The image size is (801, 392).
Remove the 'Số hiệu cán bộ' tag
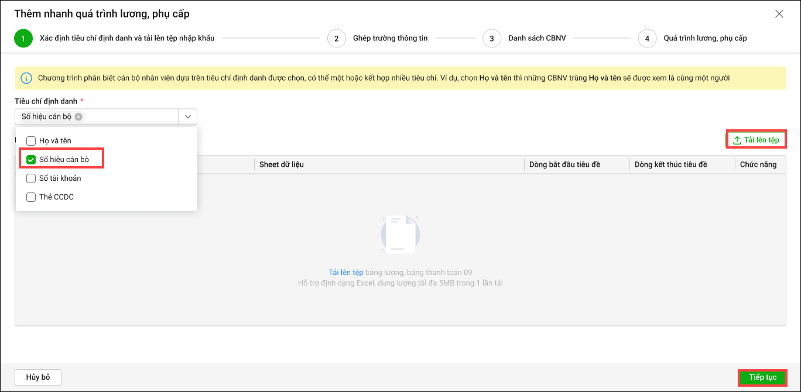click(78, 116)
